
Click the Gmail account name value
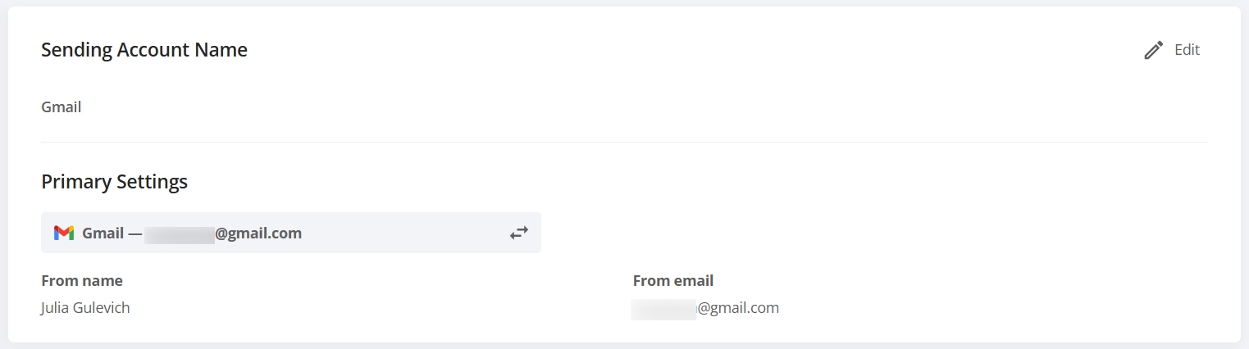click(x=62, y=107)
